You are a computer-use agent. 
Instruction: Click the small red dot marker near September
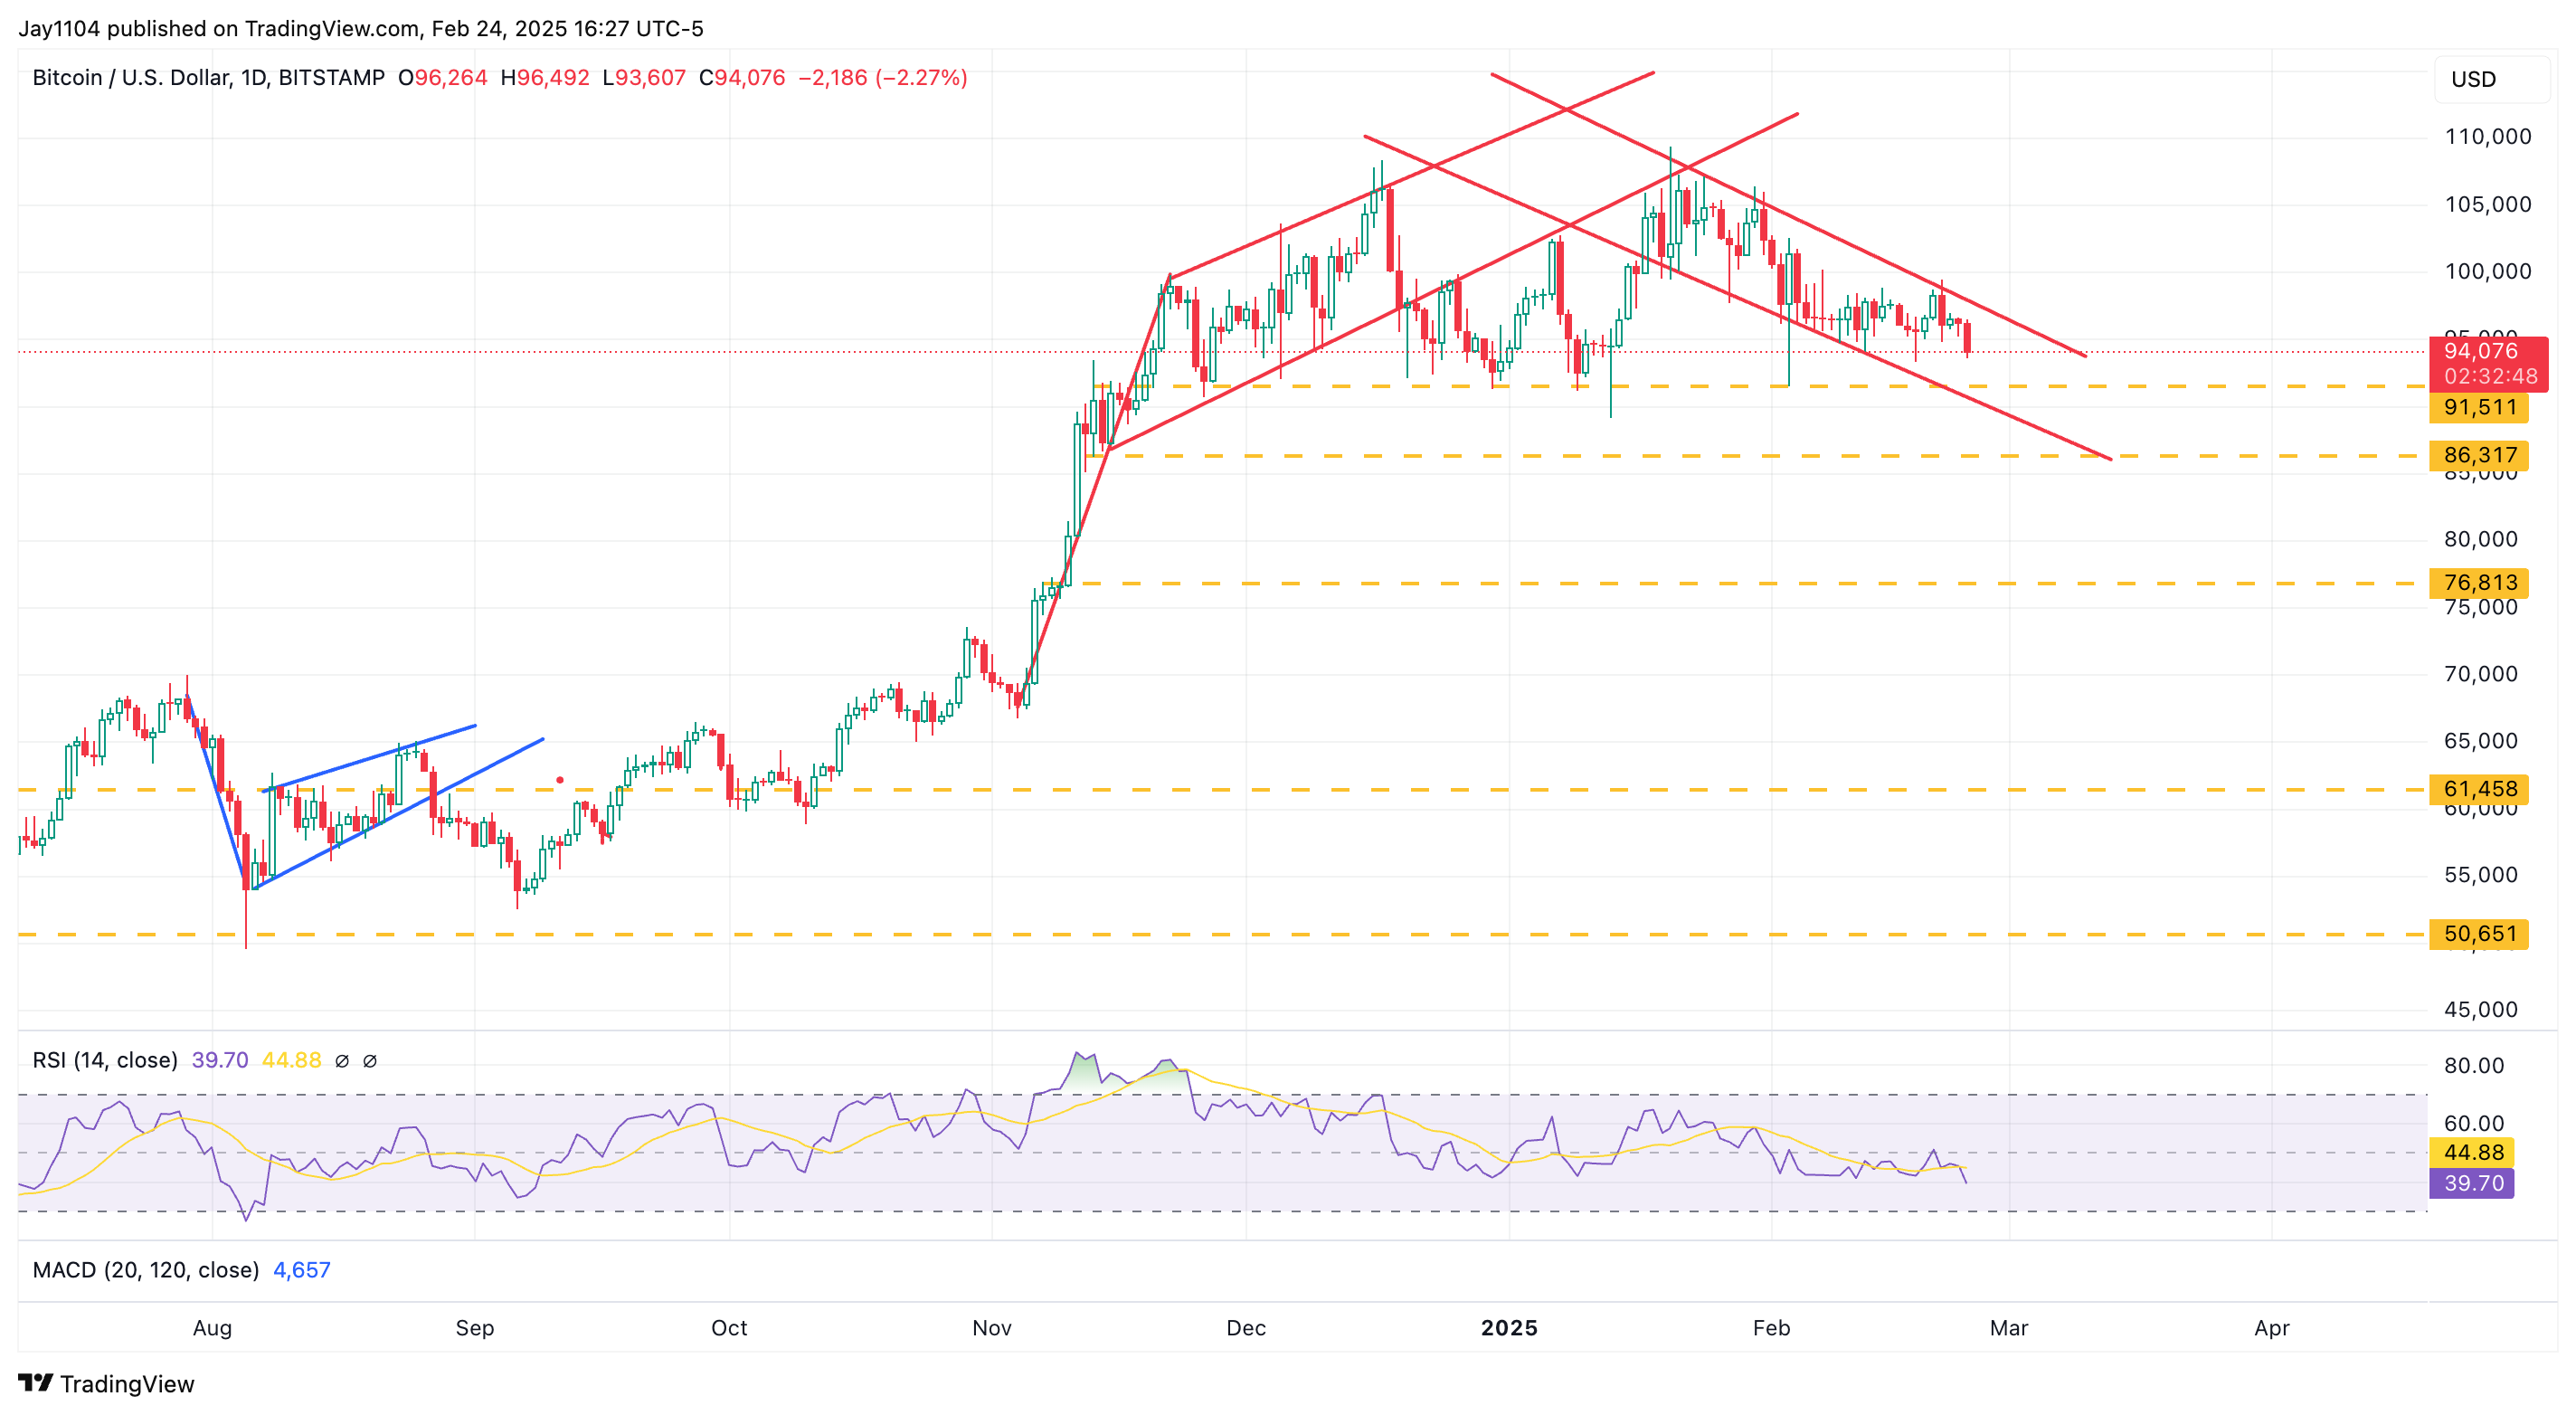coord(560,780)
